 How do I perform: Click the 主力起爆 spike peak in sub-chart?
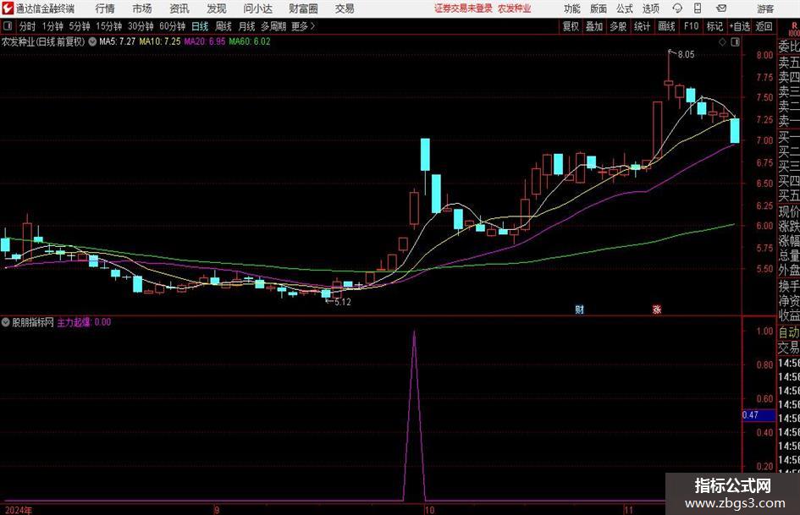click(414, 332)
